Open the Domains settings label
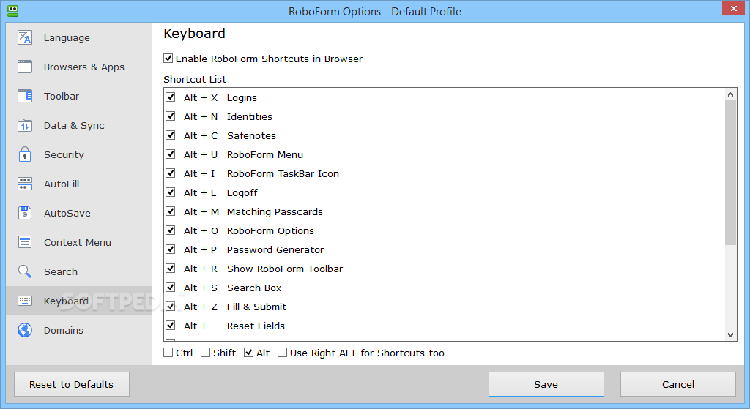The image size is (750, 409). [63, 330]
